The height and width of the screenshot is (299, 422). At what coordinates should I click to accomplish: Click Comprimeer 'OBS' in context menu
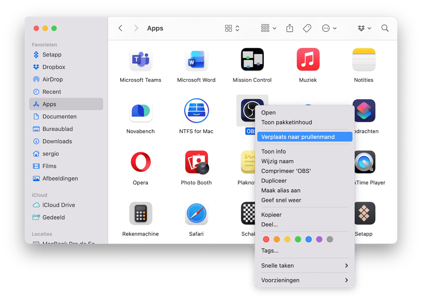point(286,171)
